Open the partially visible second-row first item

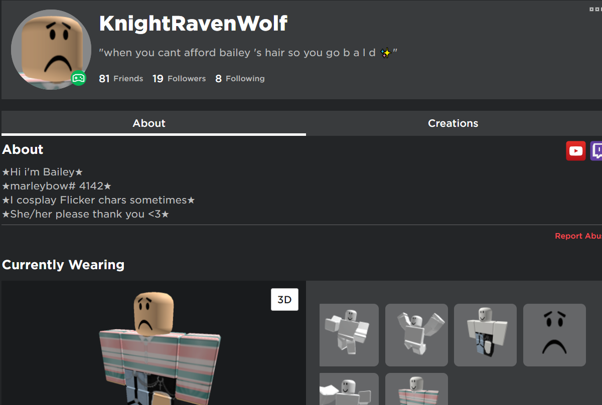pyautogui.click(x=349, y=389)
